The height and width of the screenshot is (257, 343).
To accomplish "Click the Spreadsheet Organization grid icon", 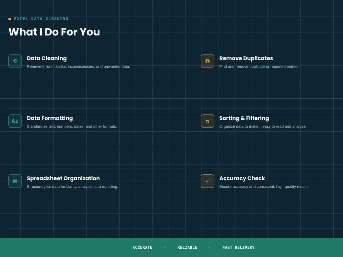I will pyautogui.click(x=15, y=181).
